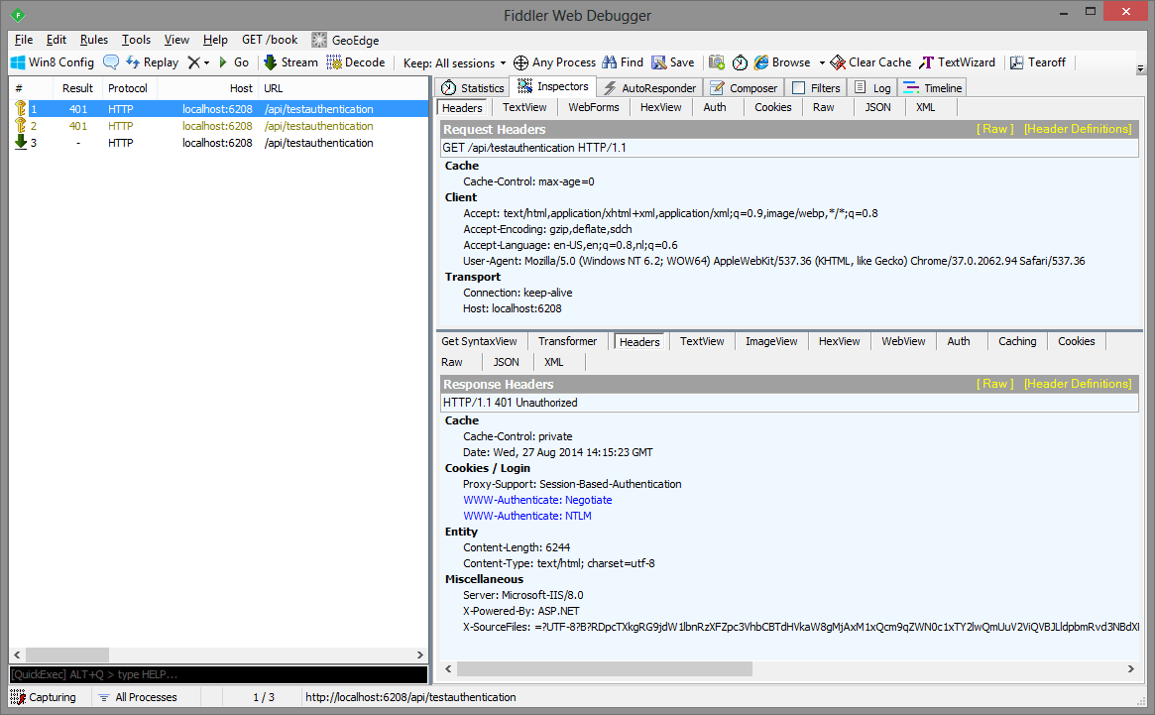Open the Rules menu
Viewport: 1155px width, 715px height.
tap(93, 40)
